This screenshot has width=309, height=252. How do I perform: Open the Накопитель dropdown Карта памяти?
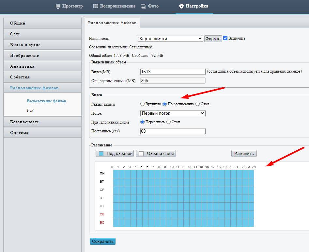point(170,39)
